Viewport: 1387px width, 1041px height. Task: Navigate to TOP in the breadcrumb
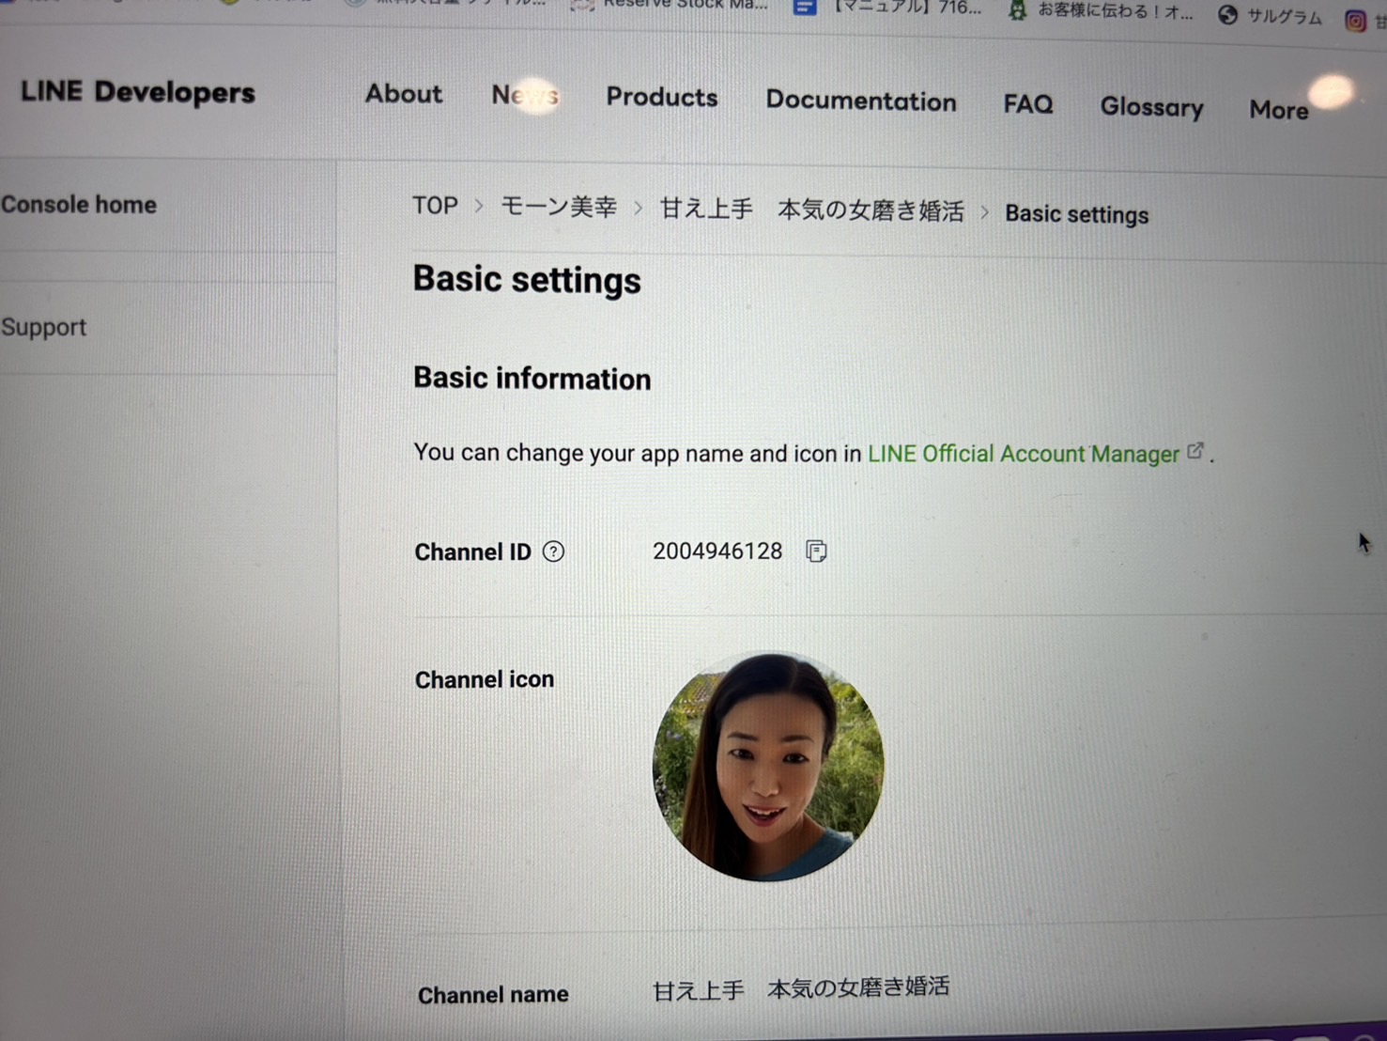click(x=435, y=206)
